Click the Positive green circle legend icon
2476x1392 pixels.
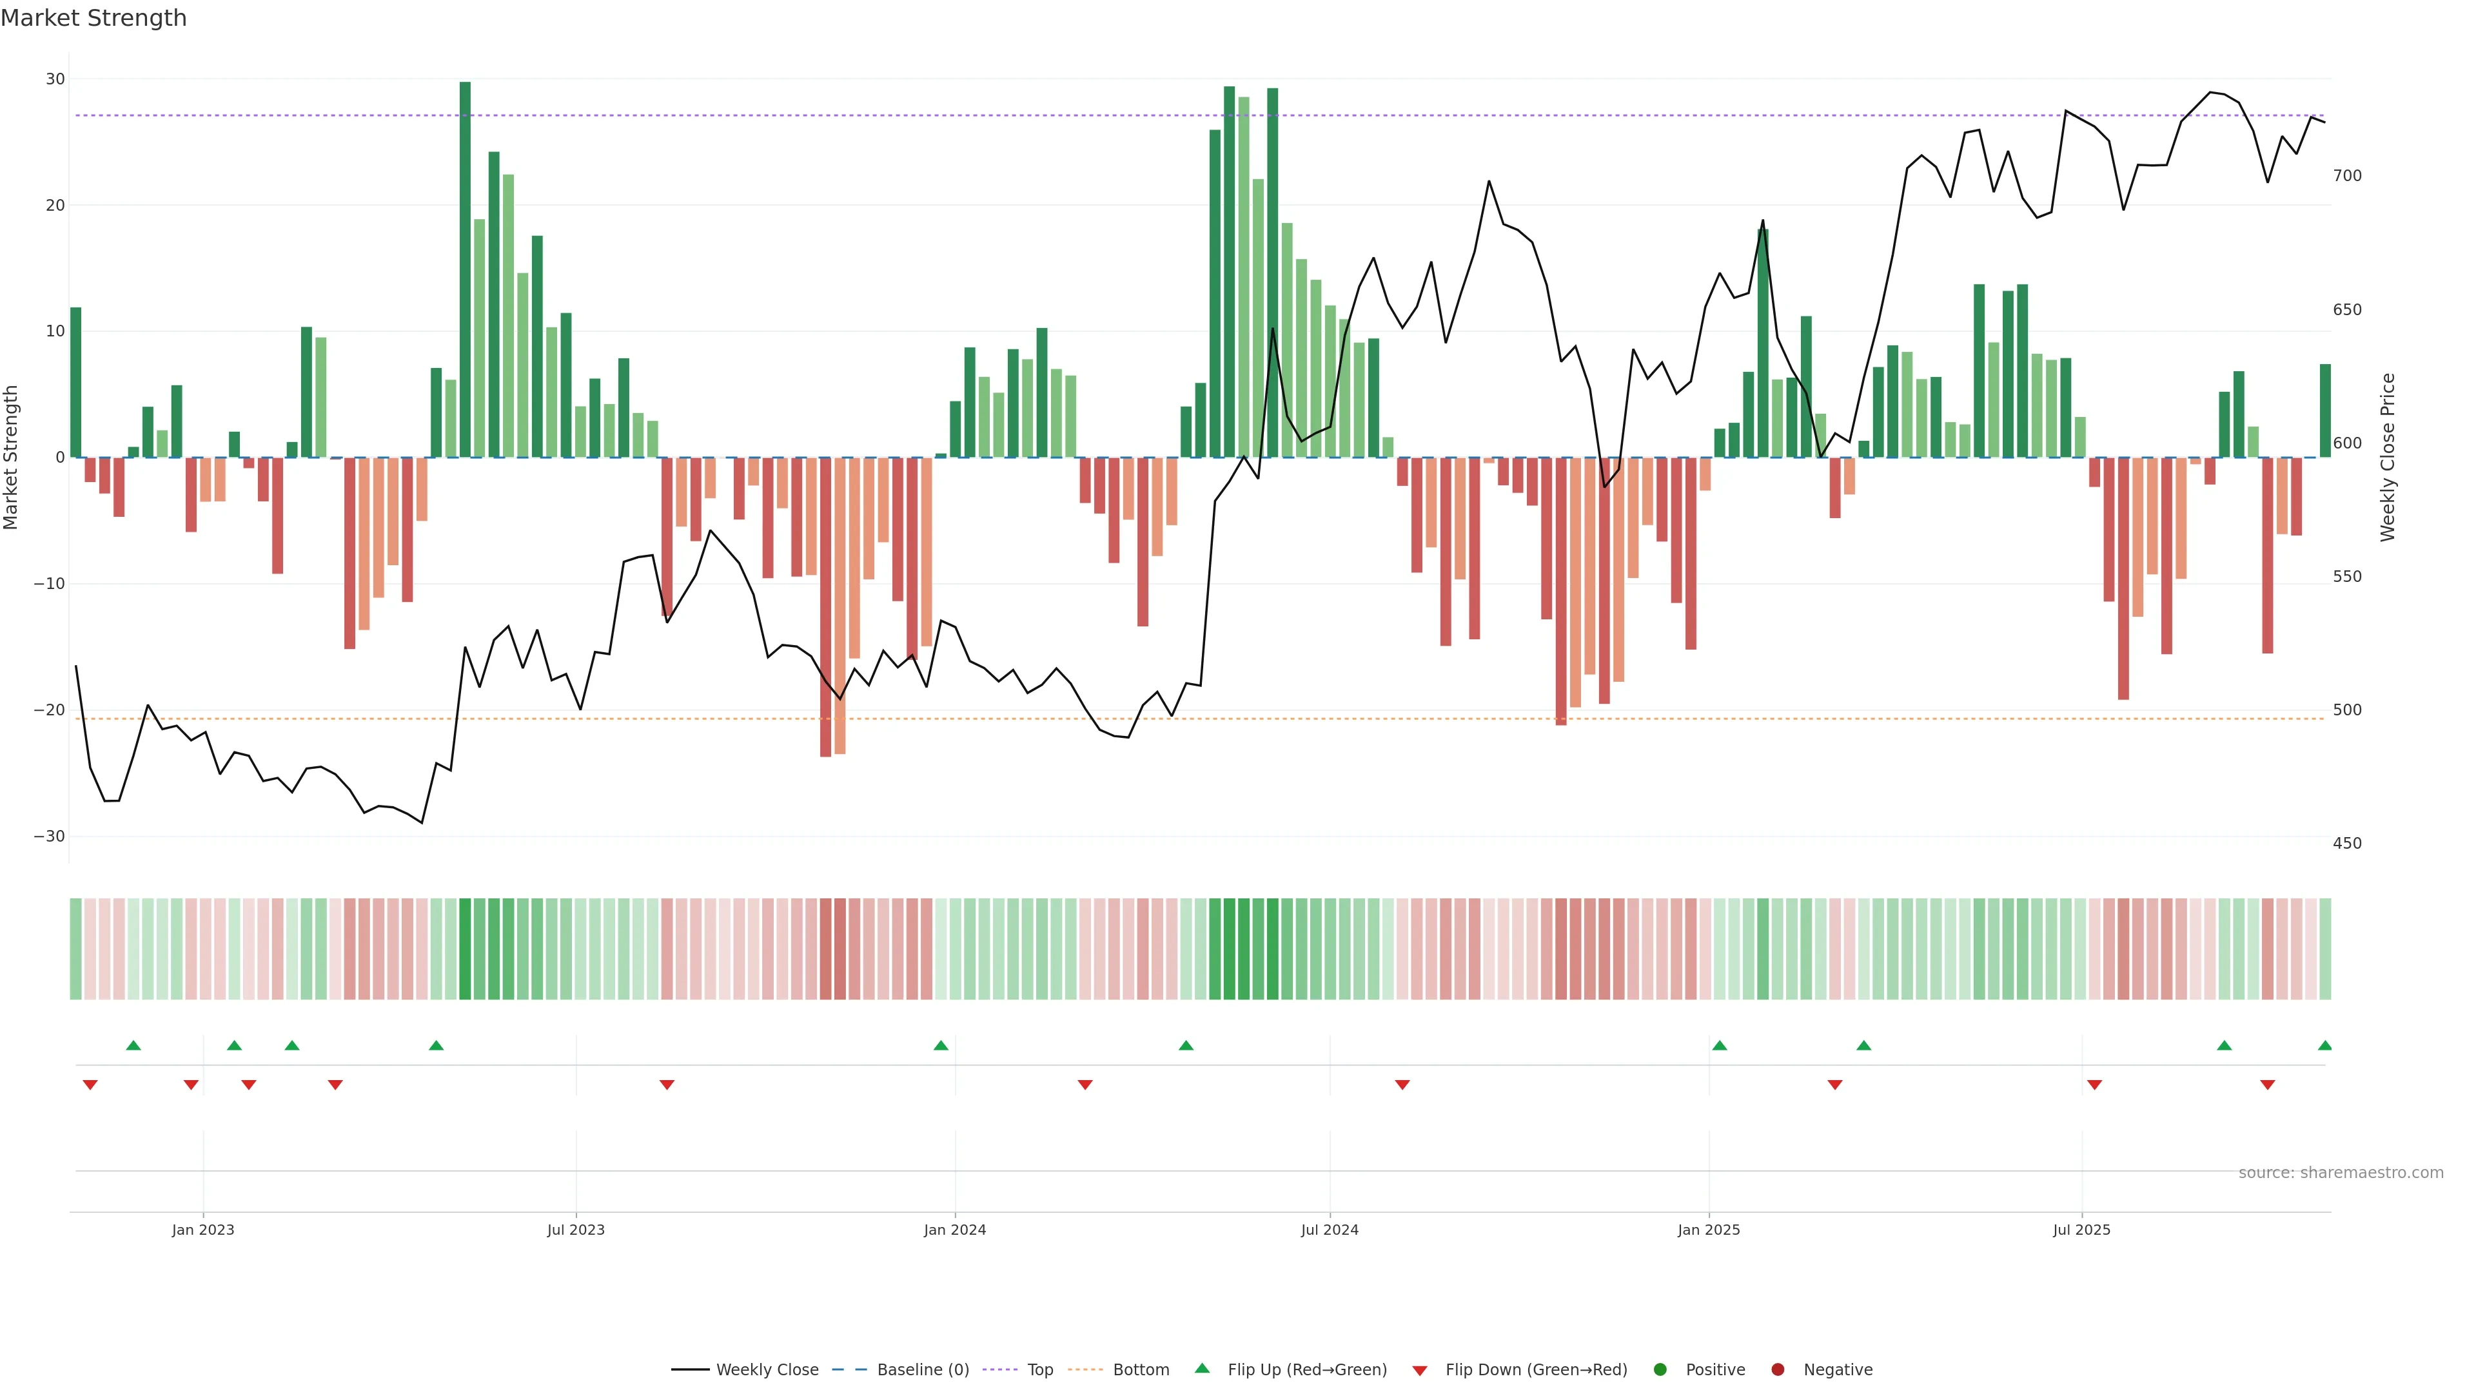1660,1369
